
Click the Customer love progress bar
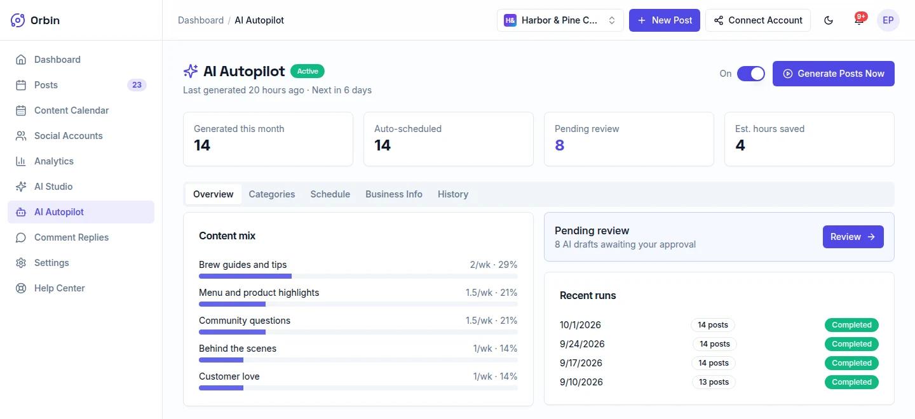(358, 388)
